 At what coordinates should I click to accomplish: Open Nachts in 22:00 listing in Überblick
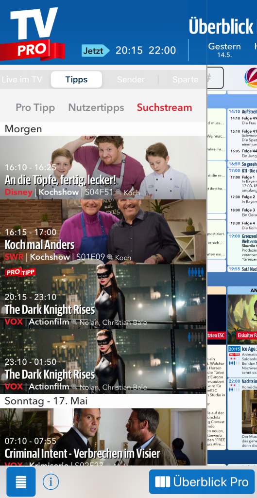point(242,413)
